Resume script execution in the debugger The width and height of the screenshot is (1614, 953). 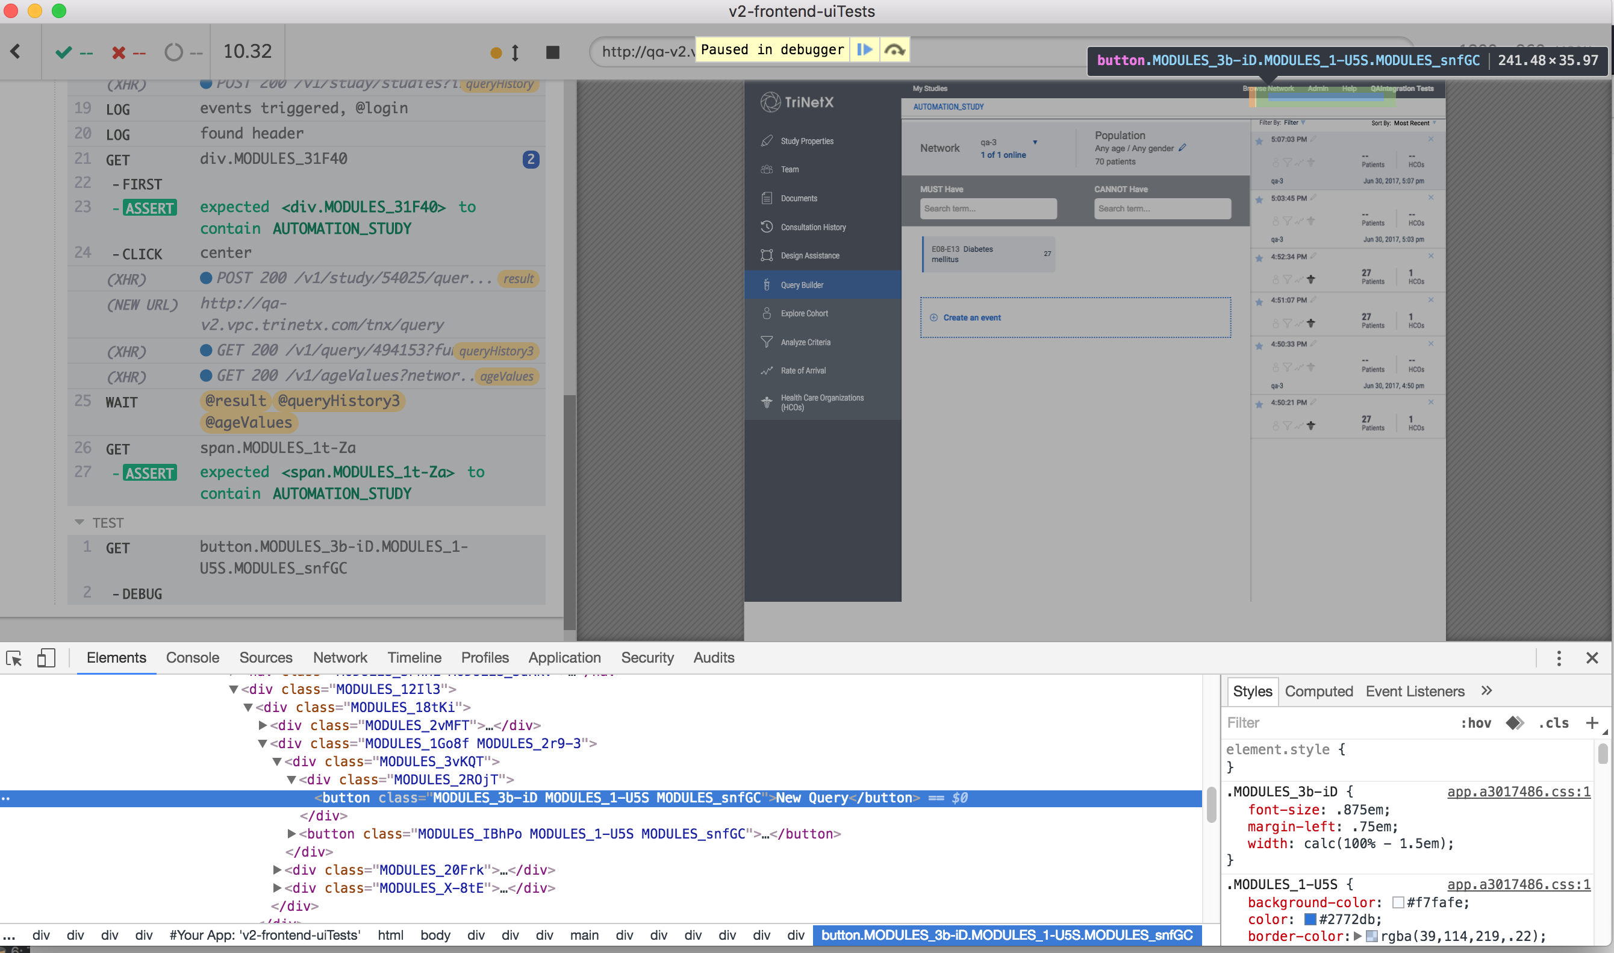pyautogui.click(x=865, y=49)
